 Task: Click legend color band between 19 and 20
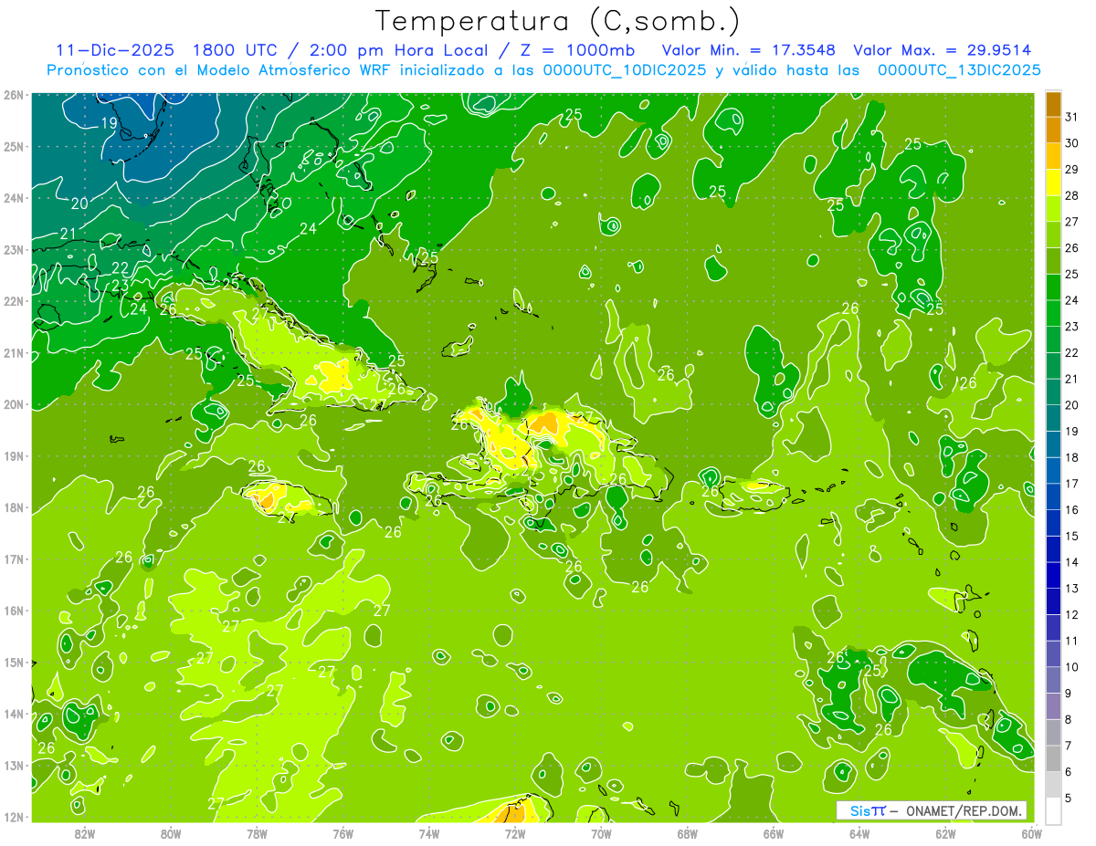(x=1053, y=418)
